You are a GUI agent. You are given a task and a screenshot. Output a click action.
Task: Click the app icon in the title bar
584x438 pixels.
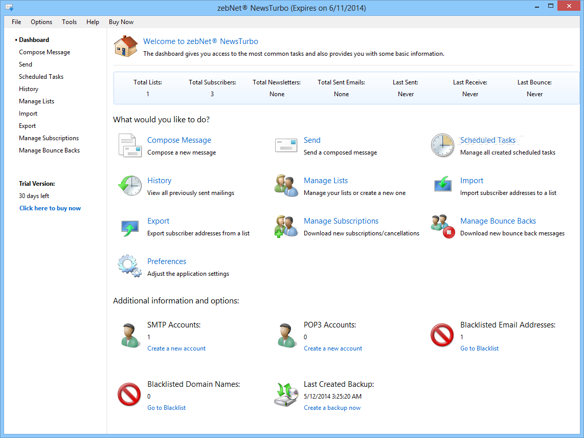(9, 7)
